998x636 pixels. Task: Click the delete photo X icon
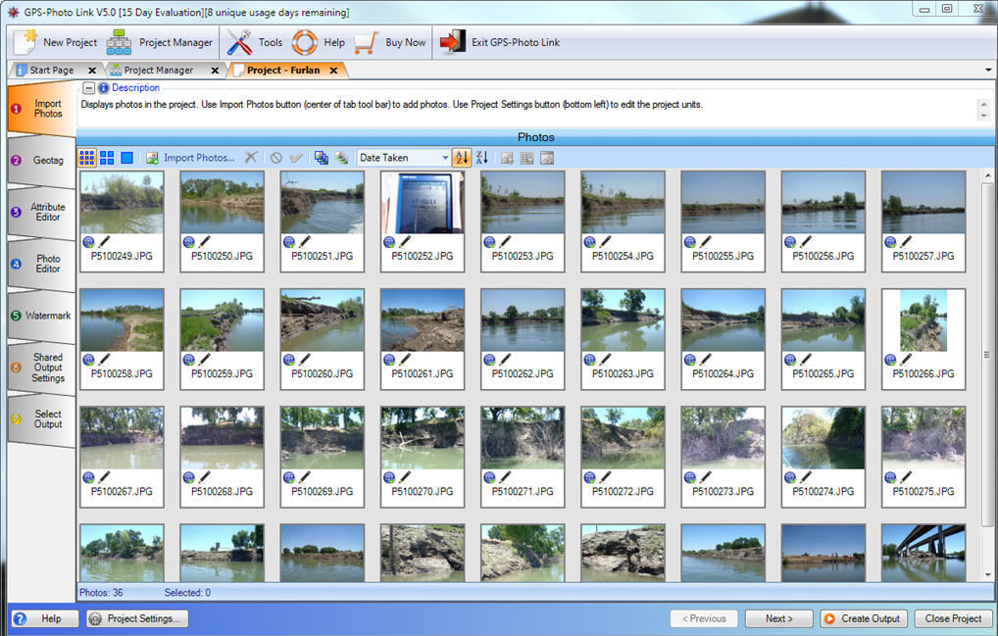[x=249, y=157]
